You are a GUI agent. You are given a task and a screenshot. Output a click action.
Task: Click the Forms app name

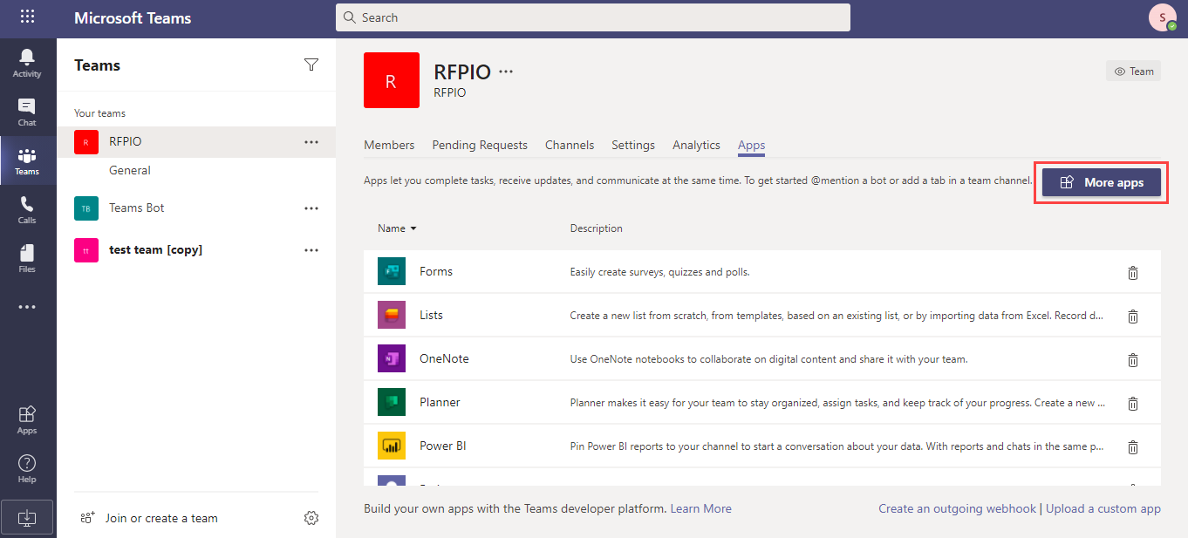tap(436, 271)
